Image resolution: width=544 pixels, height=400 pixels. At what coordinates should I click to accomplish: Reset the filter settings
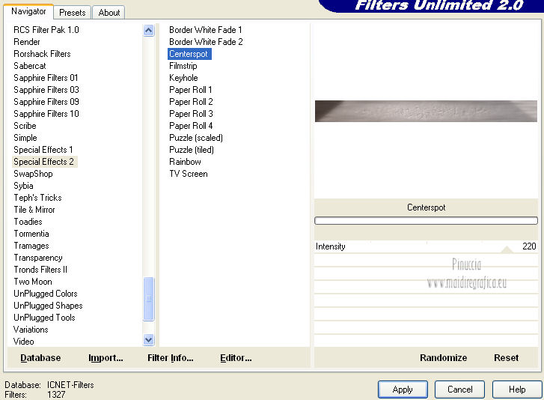(x=506, y=357)
